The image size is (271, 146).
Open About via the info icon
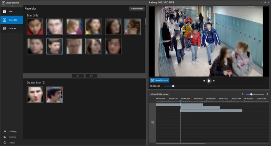pyautogui.click(x=5, y=142)
